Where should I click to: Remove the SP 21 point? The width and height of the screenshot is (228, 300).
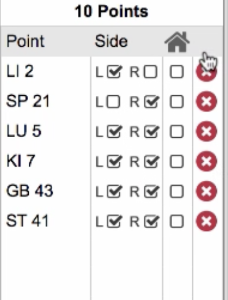pos(206,102)
